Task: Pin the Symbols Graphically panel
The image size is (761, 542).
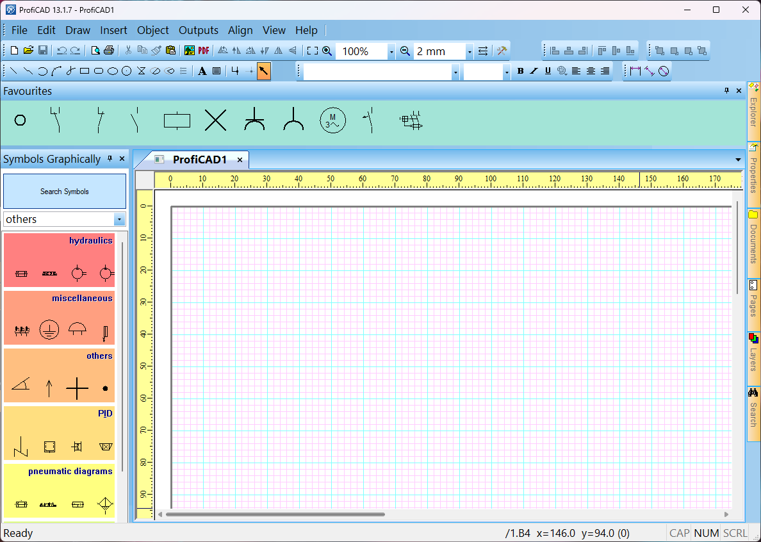Action: [110, 159]
